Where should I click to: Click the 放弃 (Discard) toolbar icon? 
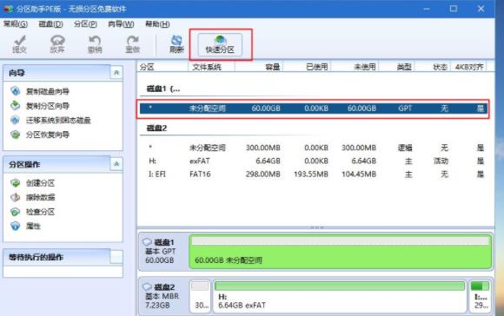click(57, 41)
